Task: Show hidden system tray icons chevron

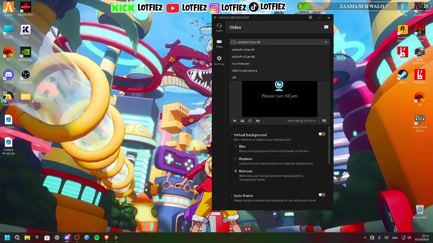Action: coord(365,238)
